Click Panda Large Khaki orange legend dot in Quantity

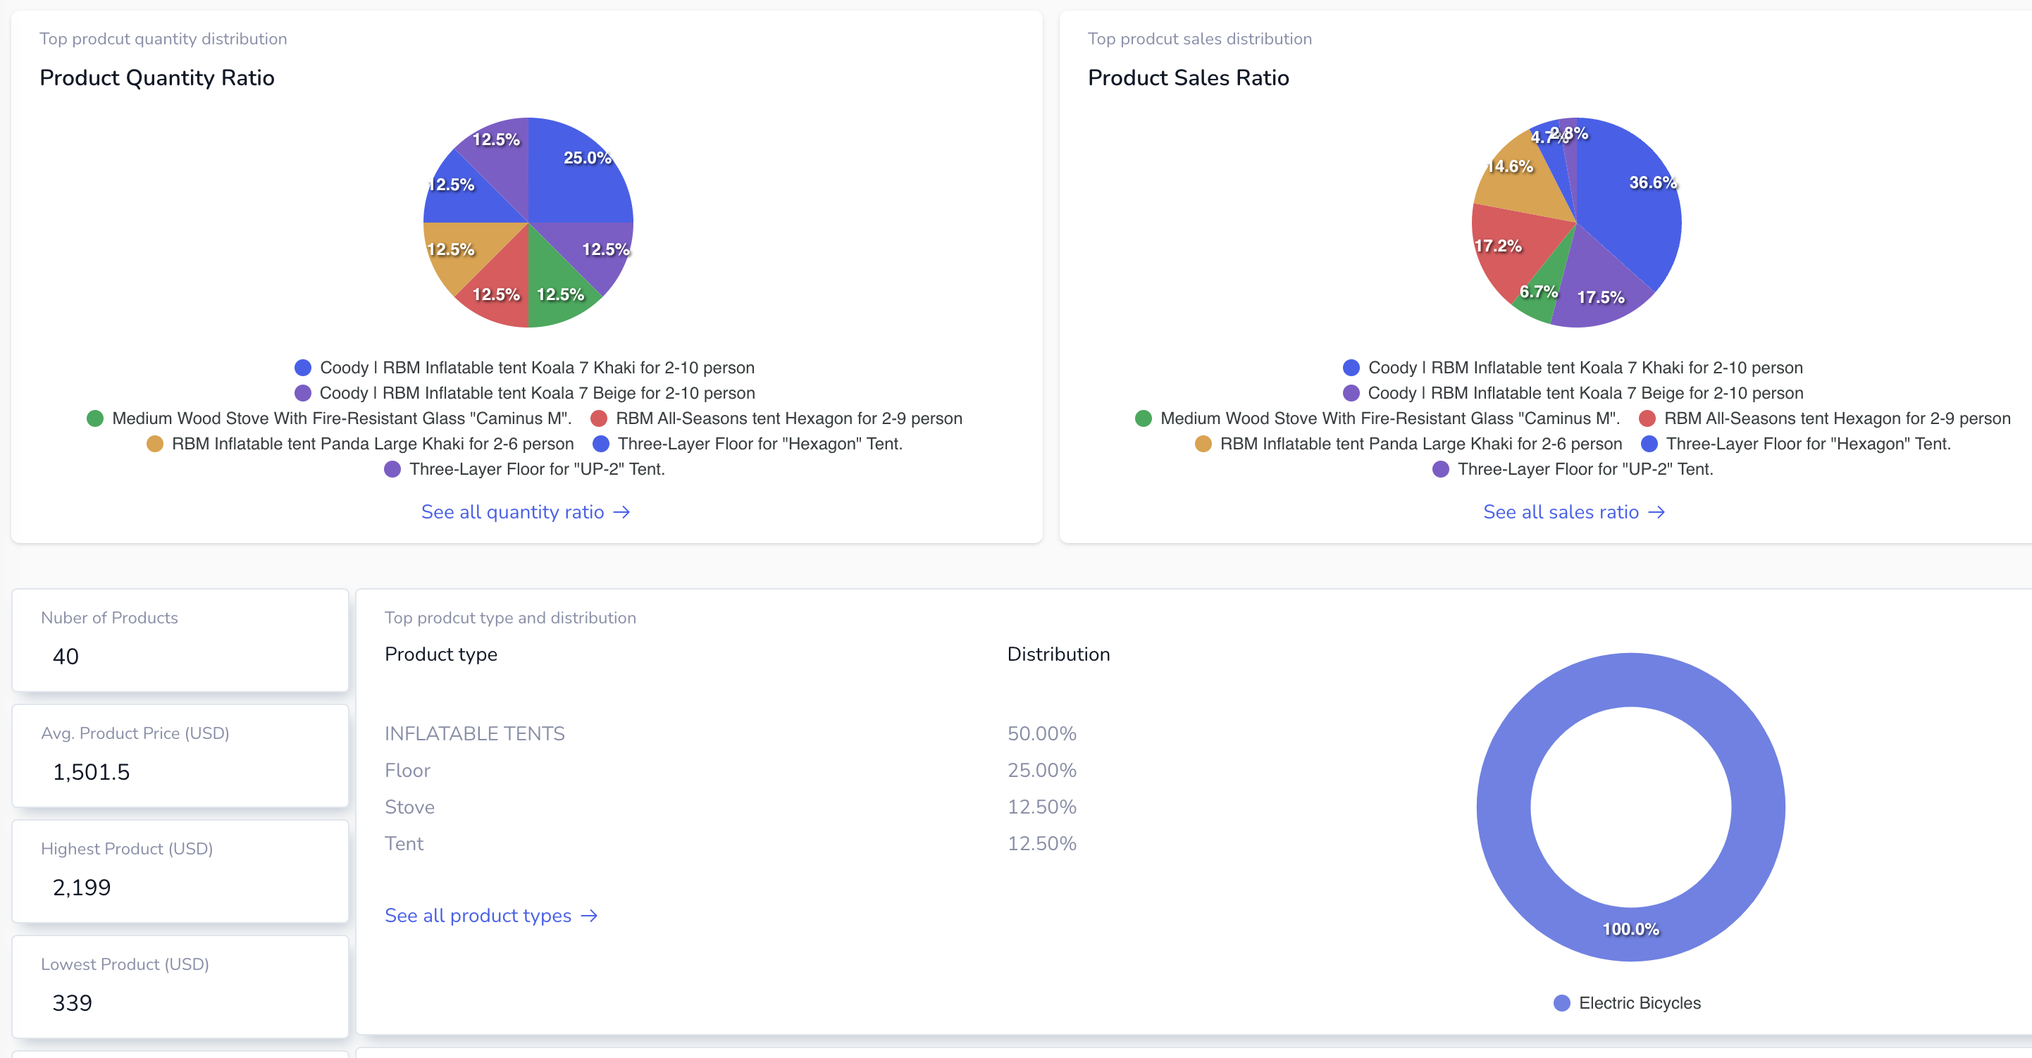(x=154, y=444)
